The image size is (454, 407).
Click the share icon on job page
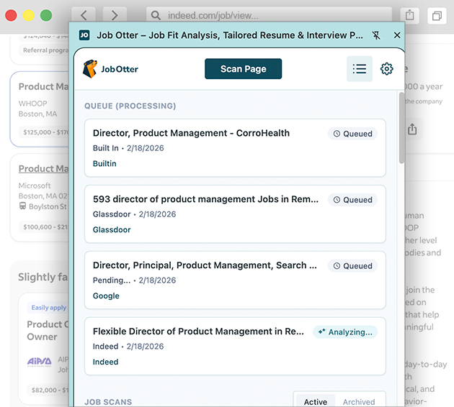412,129
